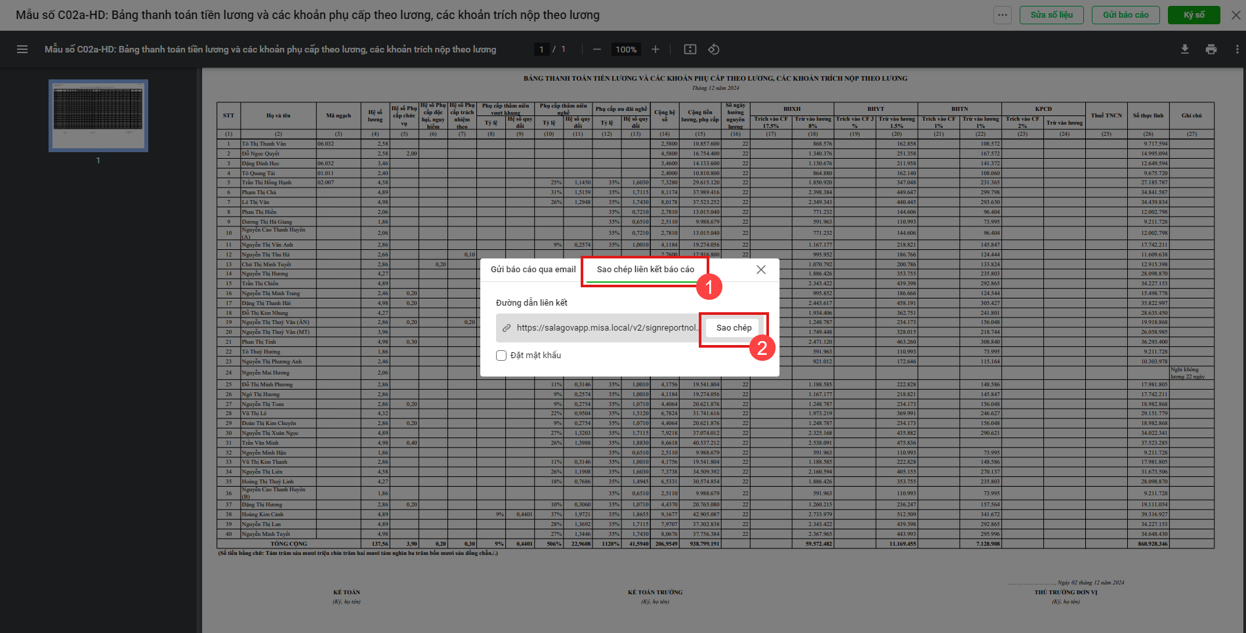Click the zoom in plus icon
This screenshot has width=1246, height=633.
click(655, 49)
